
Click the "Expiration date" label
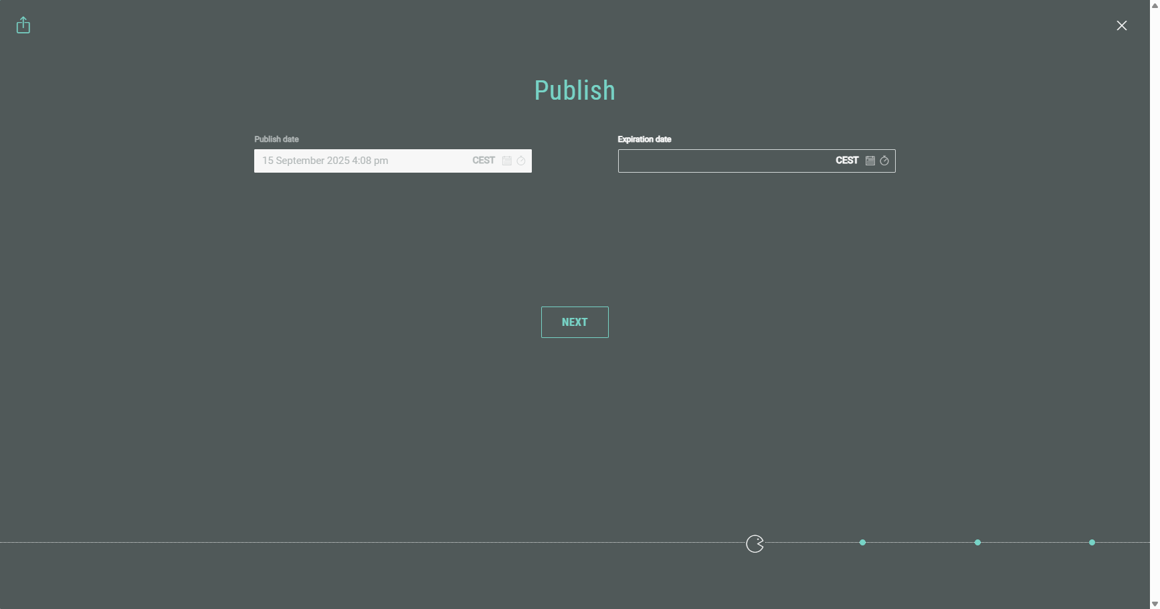pos(644,139)
